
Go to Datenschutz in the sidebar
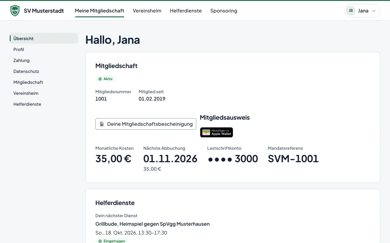(44, 71)
